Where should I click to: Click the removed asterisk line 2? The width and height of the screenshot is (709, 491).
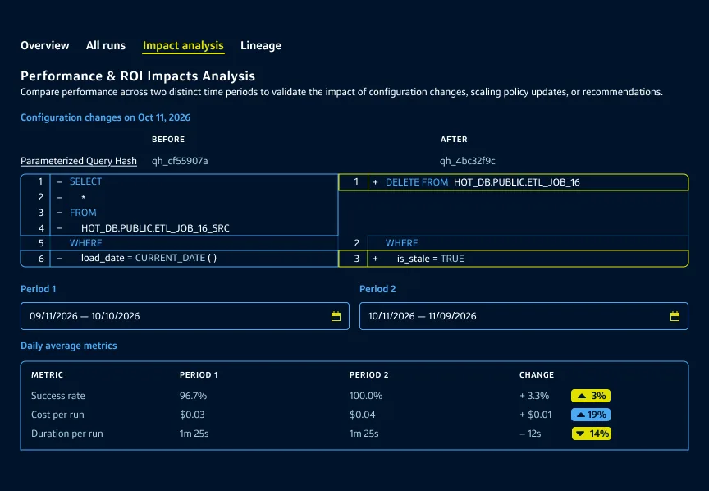[x=180, y=197]
